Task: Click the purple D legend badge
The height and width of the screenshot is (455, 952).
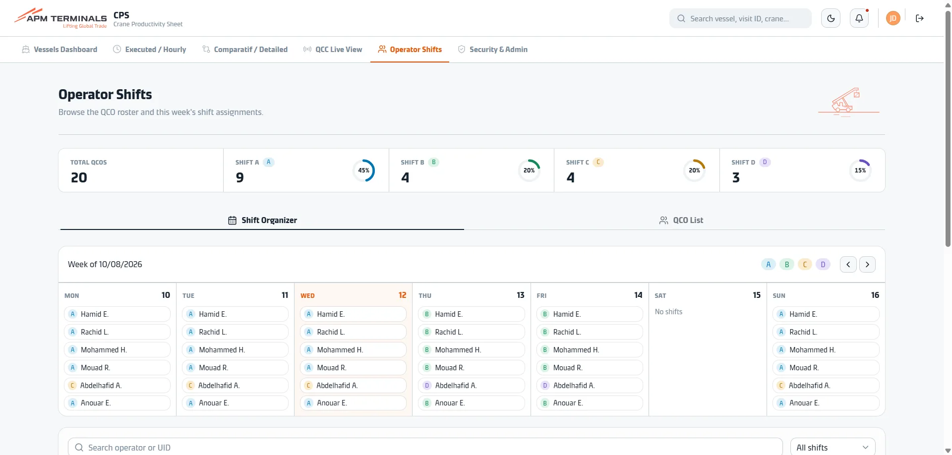Action: 823,264
